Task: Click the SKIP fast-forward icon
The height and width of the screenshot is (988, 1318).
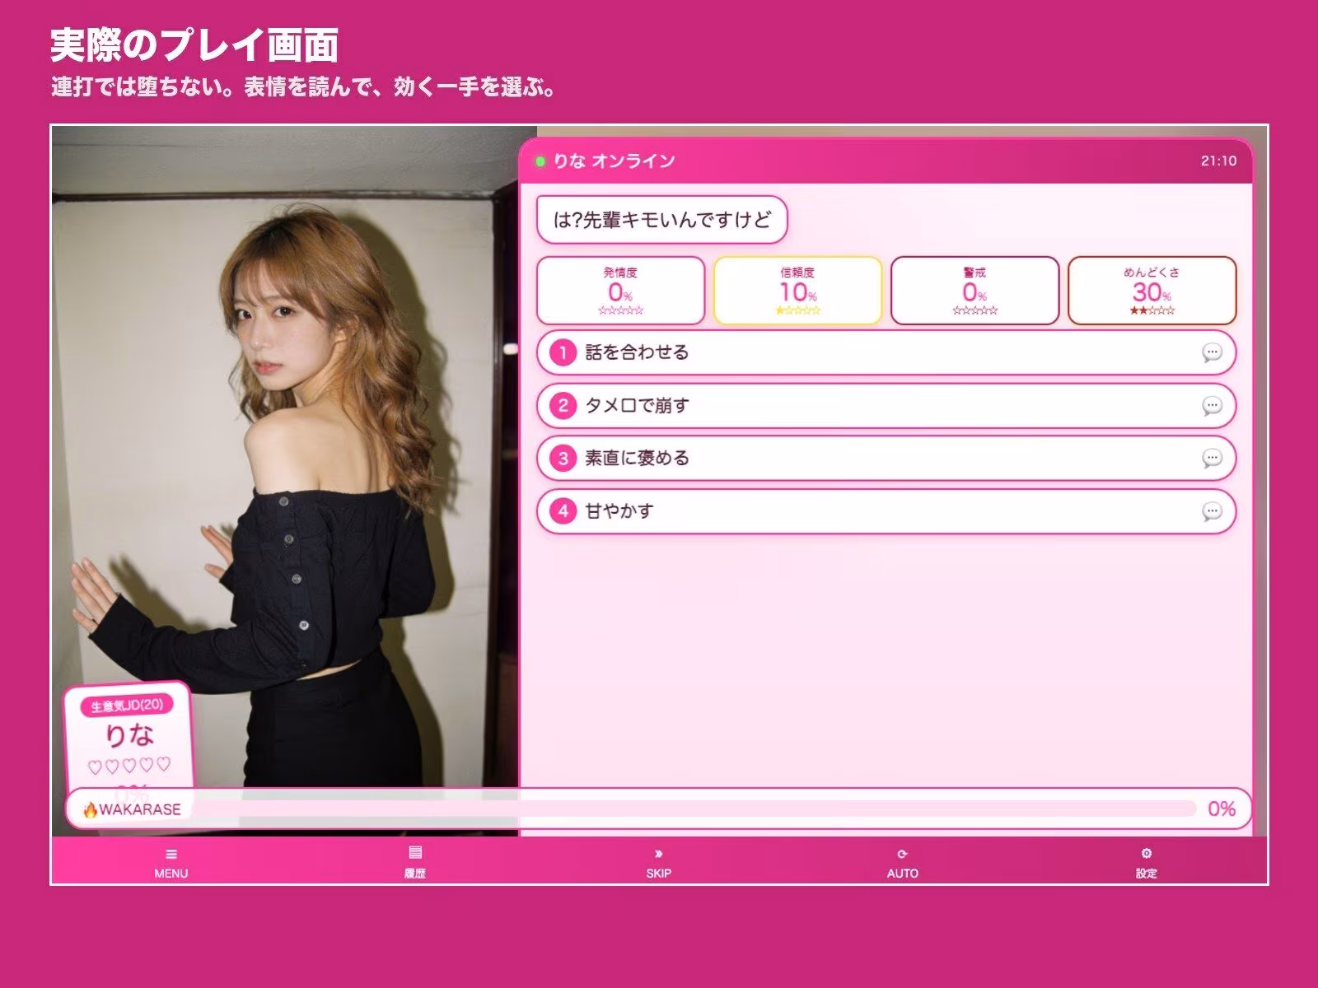Action: point(658,854)
